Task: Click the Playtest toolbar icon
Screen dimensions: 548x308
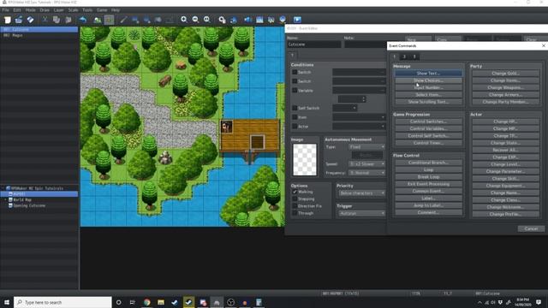Action: [x=297, y=20]
